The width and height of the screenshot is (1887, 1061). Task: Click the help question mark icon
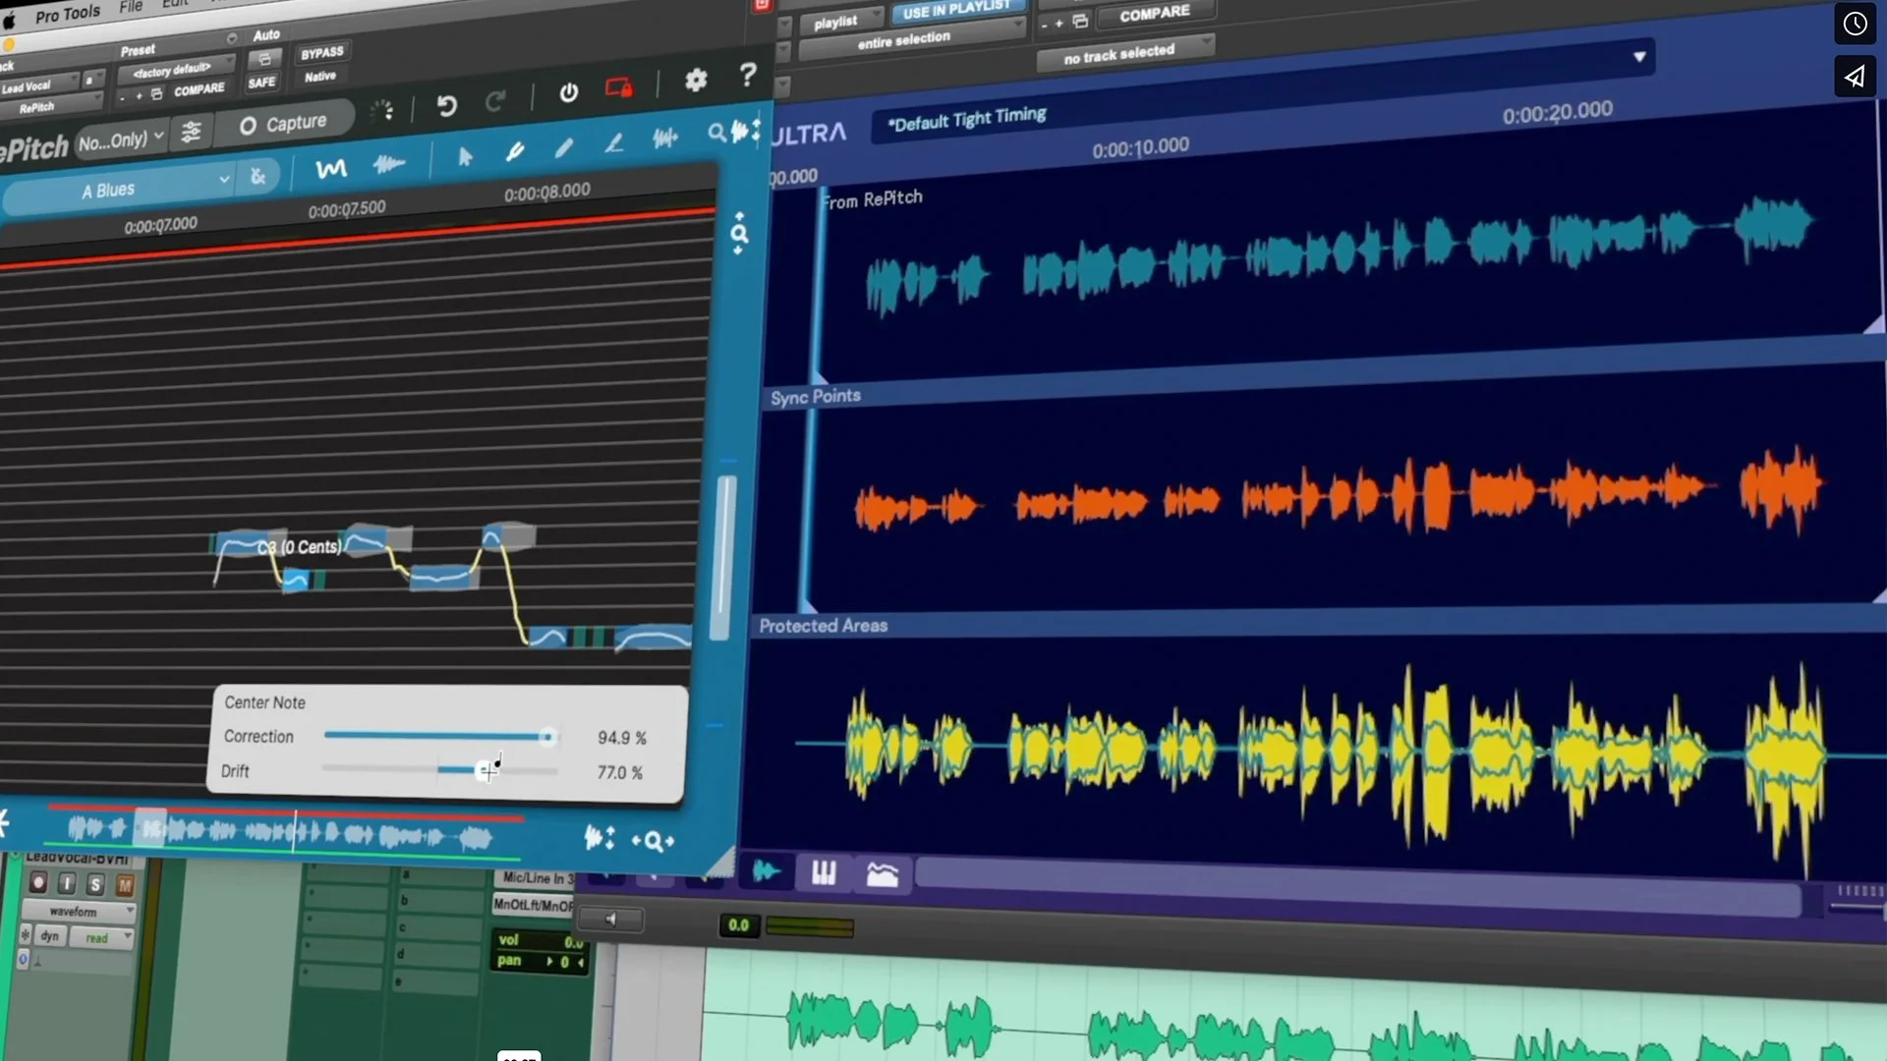748,75
